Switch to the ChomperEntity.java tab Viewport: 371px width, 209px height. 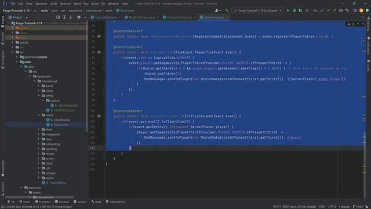[180, 17]
